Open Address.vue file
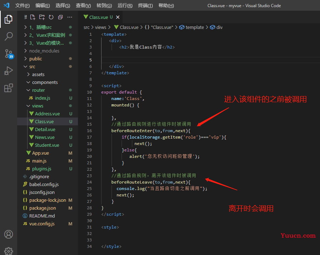Viewport: 320px width, 255px height. 48,114
